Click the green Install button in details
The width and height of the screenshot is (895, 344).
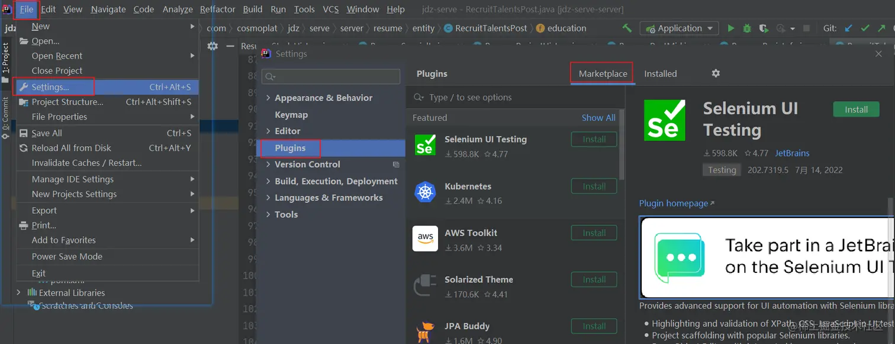tap(856, 109)
